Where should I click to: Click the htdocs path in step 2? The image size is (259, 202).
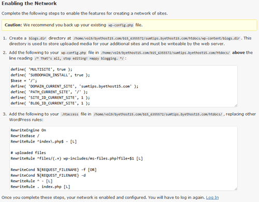165,53
